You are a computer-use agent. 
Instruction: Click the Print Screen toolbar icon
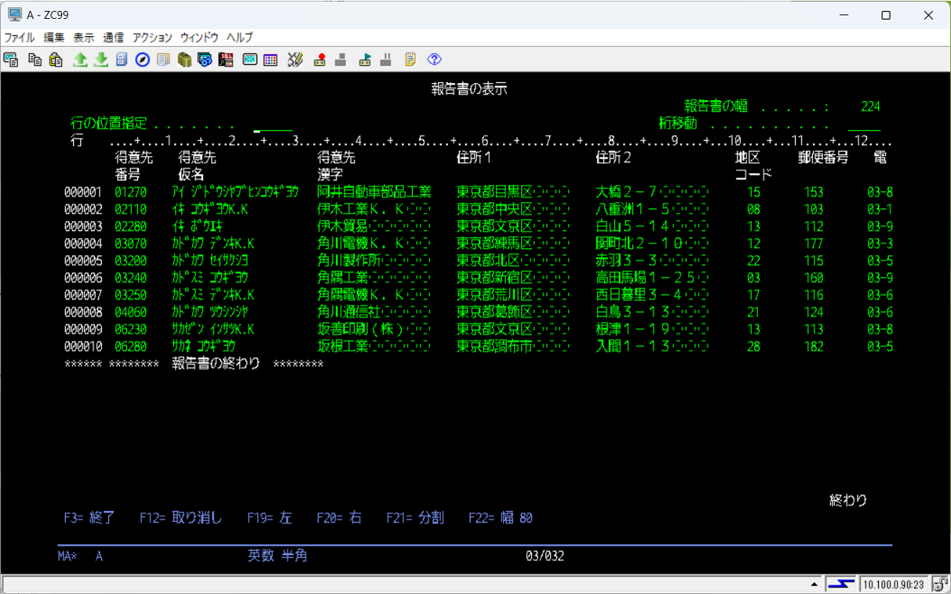coord(11,60)
